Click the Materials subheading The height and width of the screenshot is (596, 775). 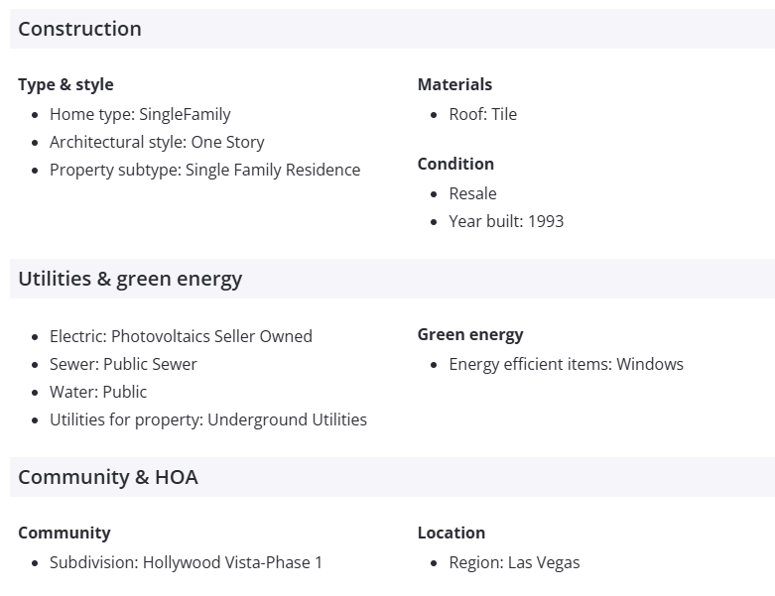point(454,84)
